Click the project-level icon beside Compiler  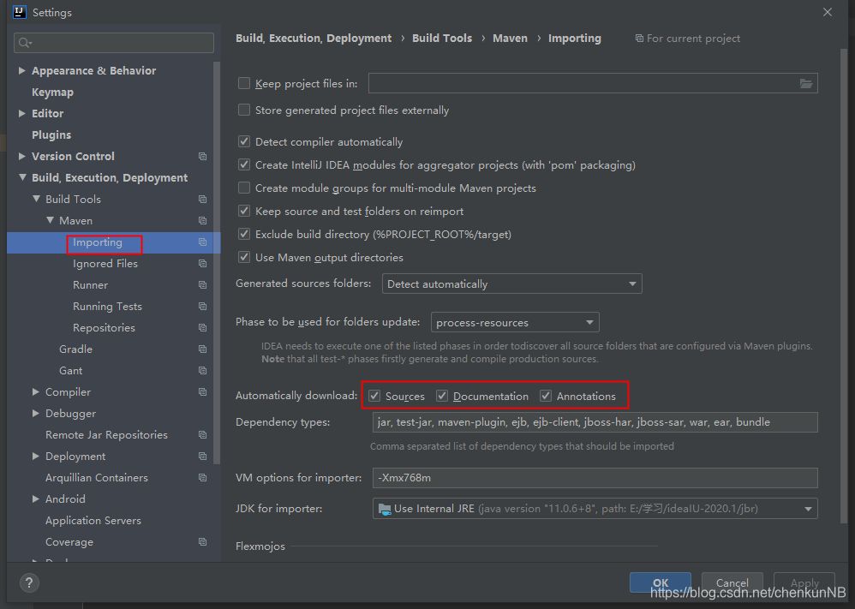203,392
